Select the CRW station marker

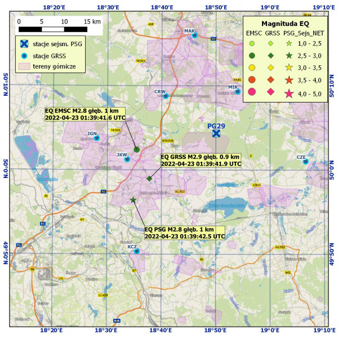pyautogui.click(x=166, y=96)
